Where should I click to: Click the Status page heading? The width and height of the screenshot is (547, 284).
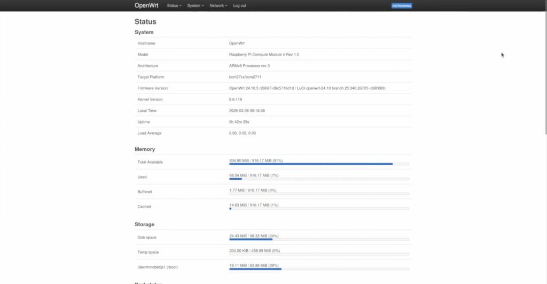pyautogui.click(x=145, y=21)
